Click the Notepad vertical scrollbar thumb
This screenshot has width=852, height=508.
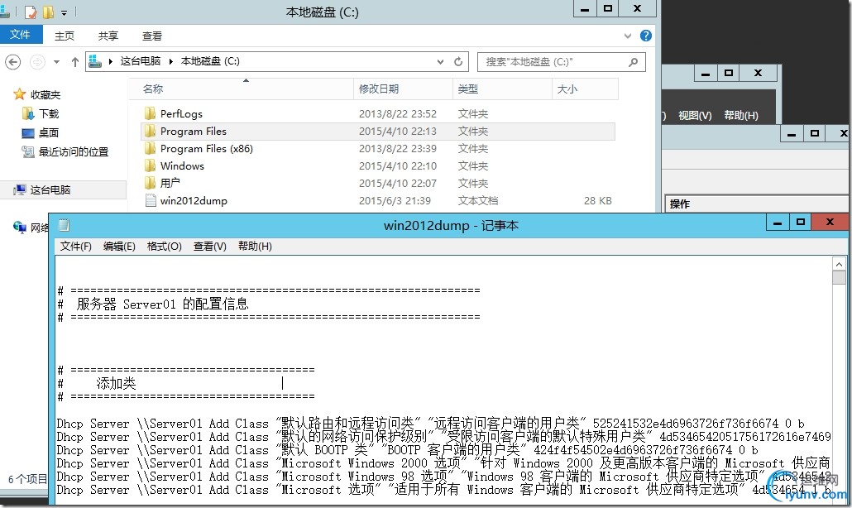click(x=839, y=277)
